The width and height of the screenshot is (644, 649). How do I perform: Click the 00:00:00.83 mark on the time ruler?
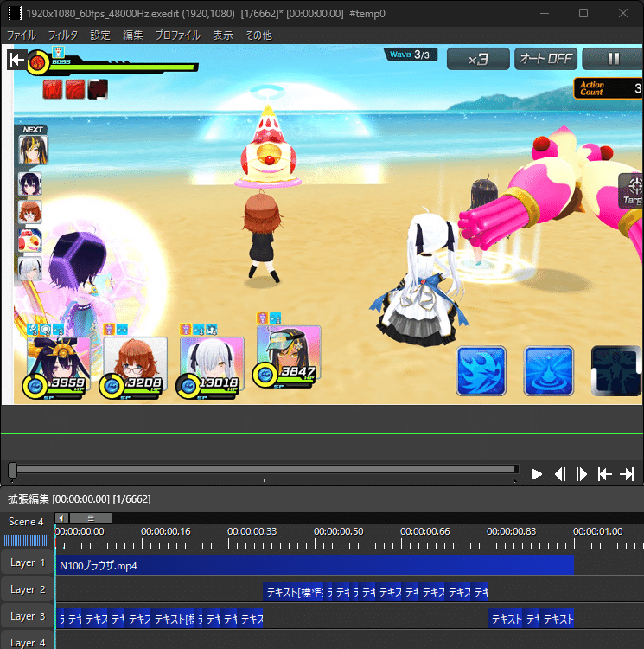pyautogui.click(x=511, y=531)
